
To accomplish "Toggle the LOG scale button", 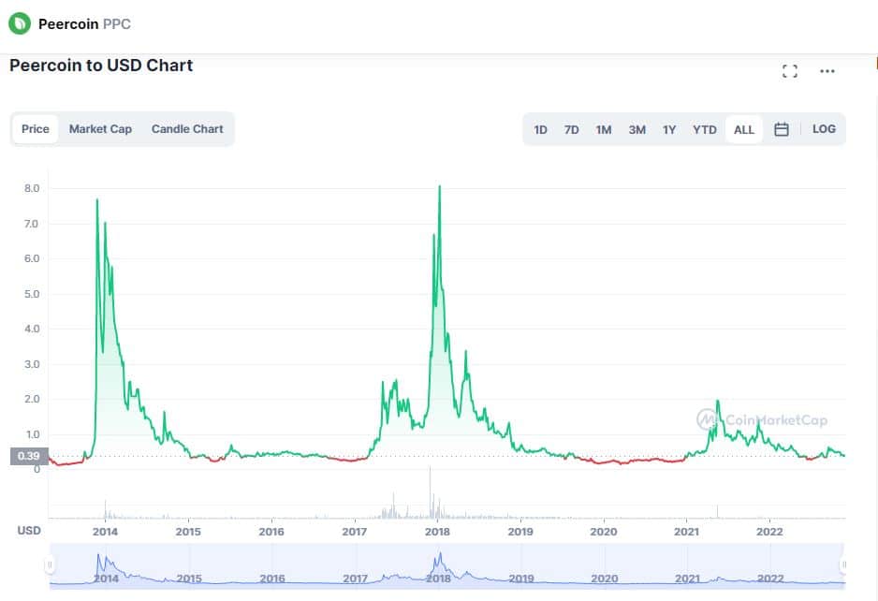I will (x=824, y=129).
